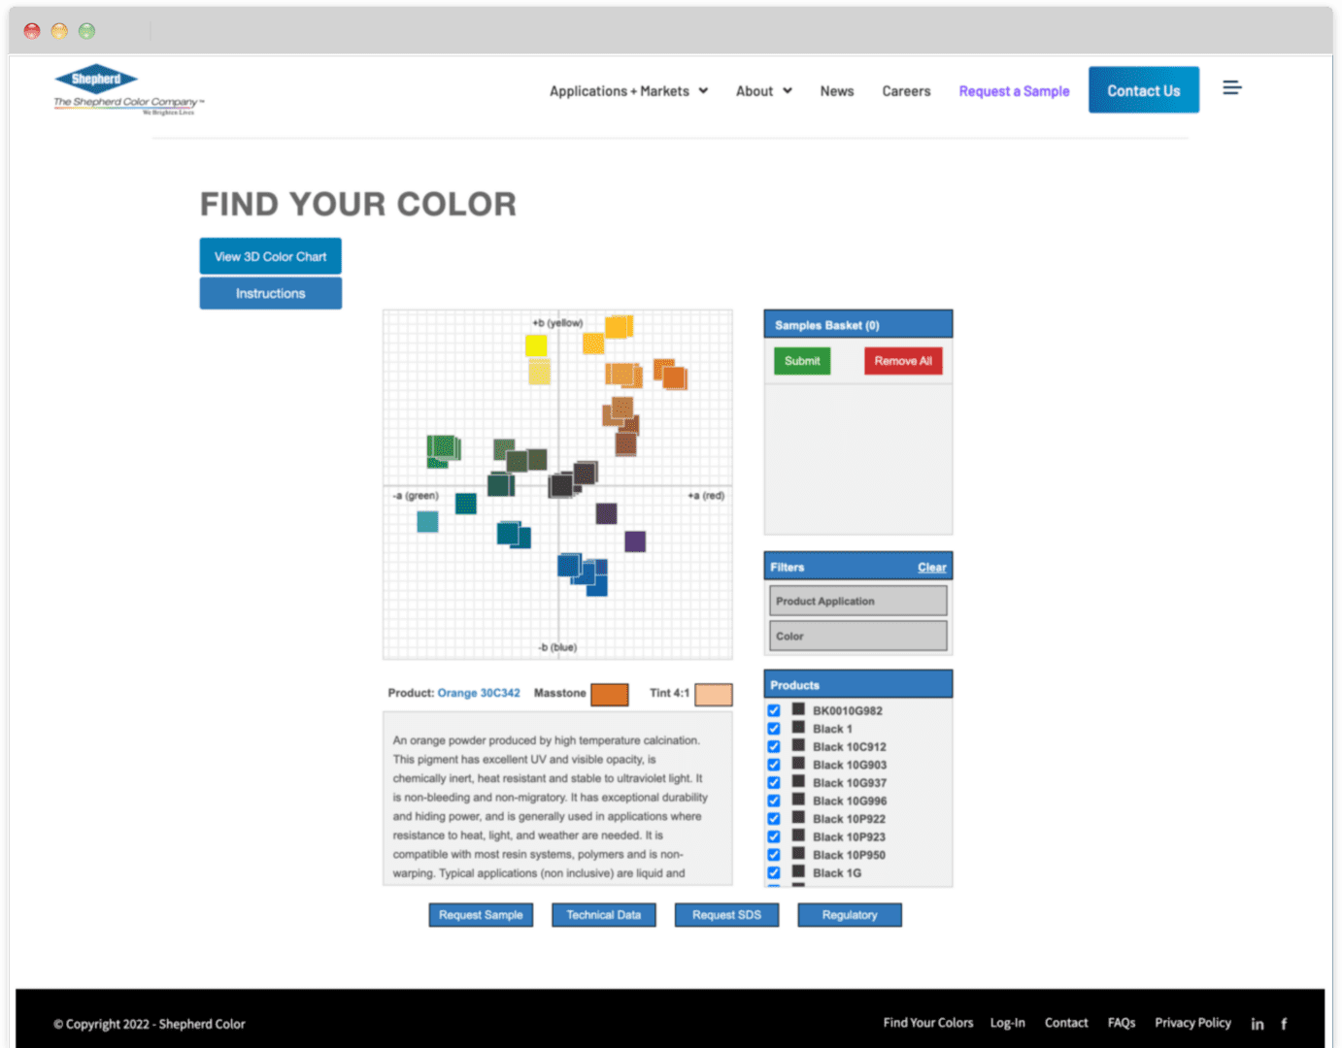Viewport: 1342px width, 1048px height.
Task: Open the View 3D Color Chart button
Action: tap(271, 256)
